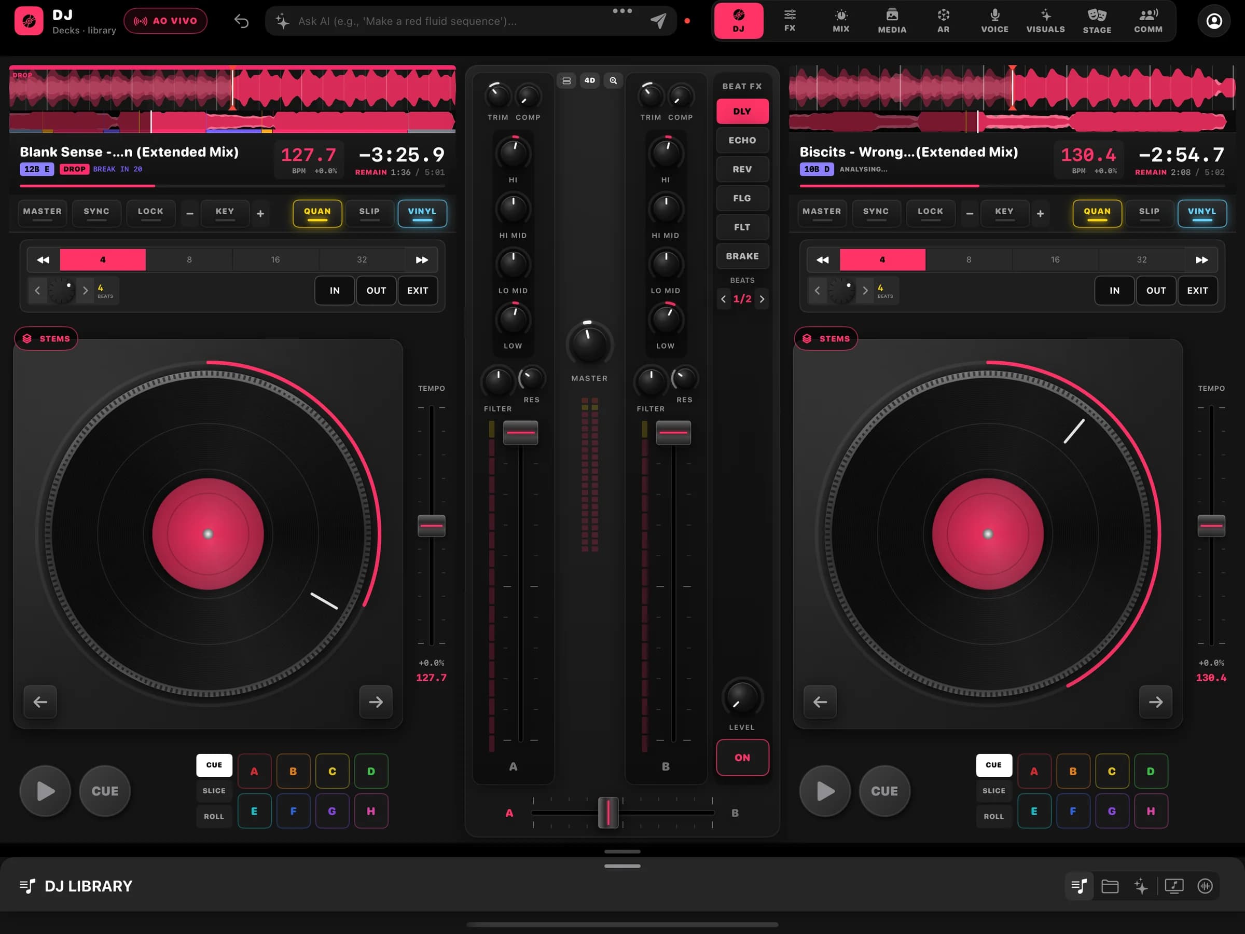
Task: Click Deck B jog right arrow button
Action: tap(1155, 702)
